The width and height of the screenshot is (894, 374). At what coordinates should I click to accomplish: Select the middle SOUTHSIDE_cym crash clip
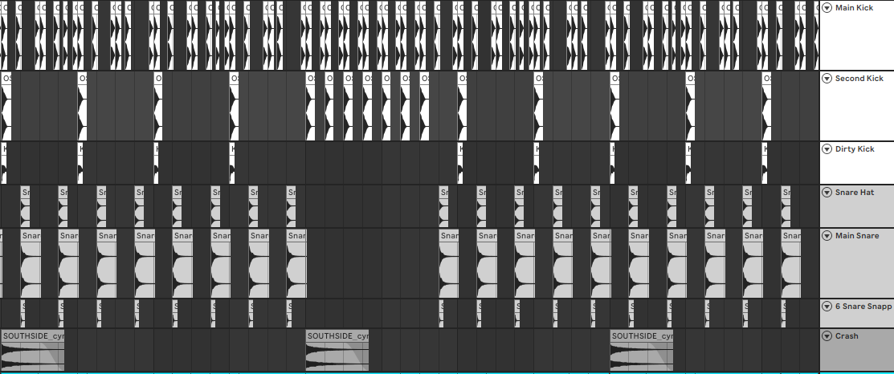click(x=337, y=351)
